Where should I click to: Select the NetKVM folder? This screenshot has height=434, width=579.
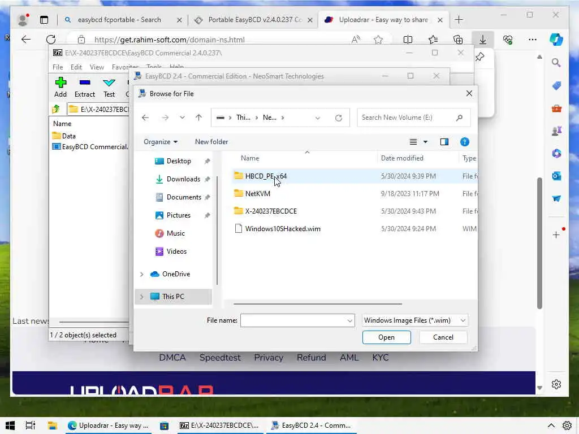(x=257, y=194)
